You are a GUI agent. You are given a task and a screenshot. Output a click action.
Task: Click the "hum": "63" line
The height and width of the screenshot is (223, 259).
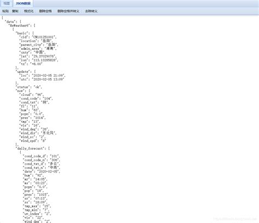tap(30, 110)
